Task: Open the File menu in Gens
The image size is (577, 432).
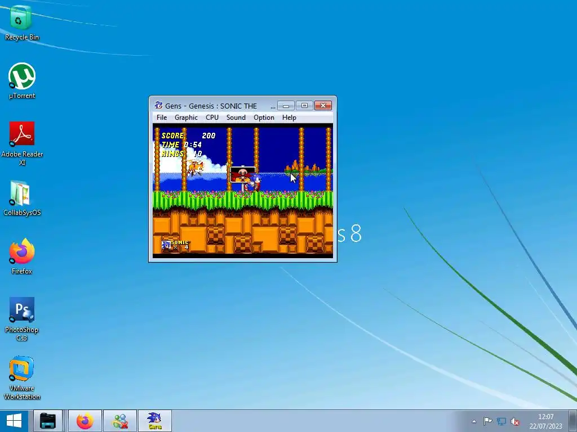Action: pos(162,118)
